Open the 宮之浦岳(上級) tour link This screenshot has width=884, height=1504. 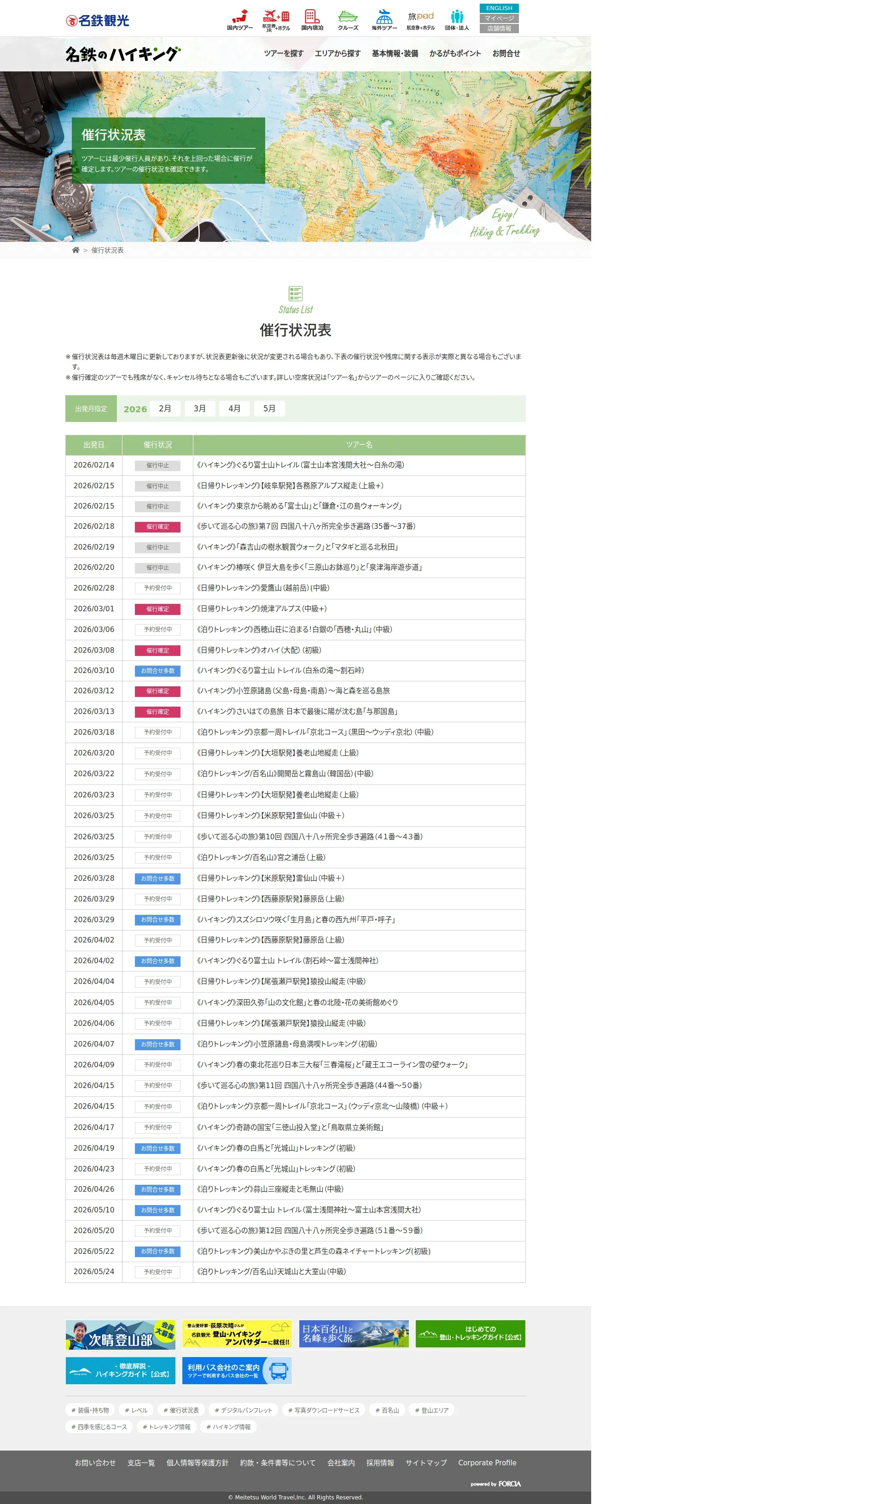[261, 857]
